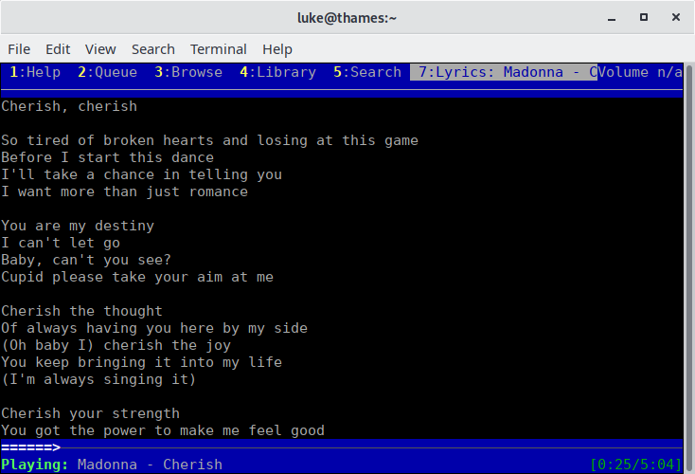695x474 pixels.
Task: Open the File menu
Action: click(19, 49)
